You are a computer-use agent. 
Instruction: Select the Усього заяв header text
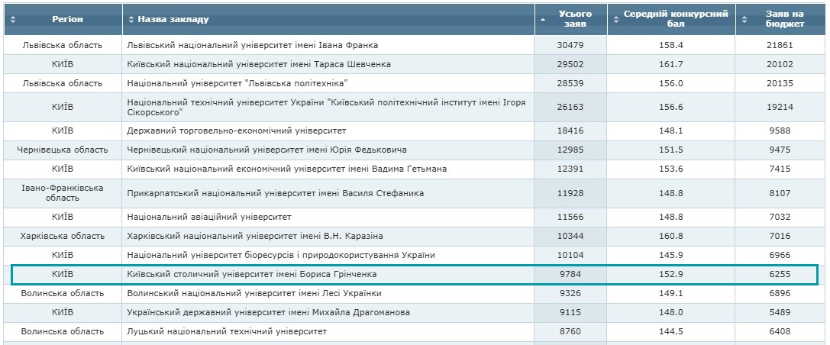pyautogui.click(x=575, y=19)
